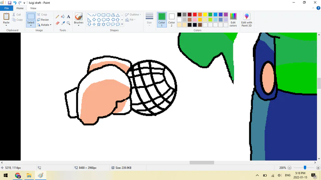Image resolution: width=321 pixels, height=180 pixels.
Task: Click the horizontal scrollbar thumb
Action: tap(202, 163)
